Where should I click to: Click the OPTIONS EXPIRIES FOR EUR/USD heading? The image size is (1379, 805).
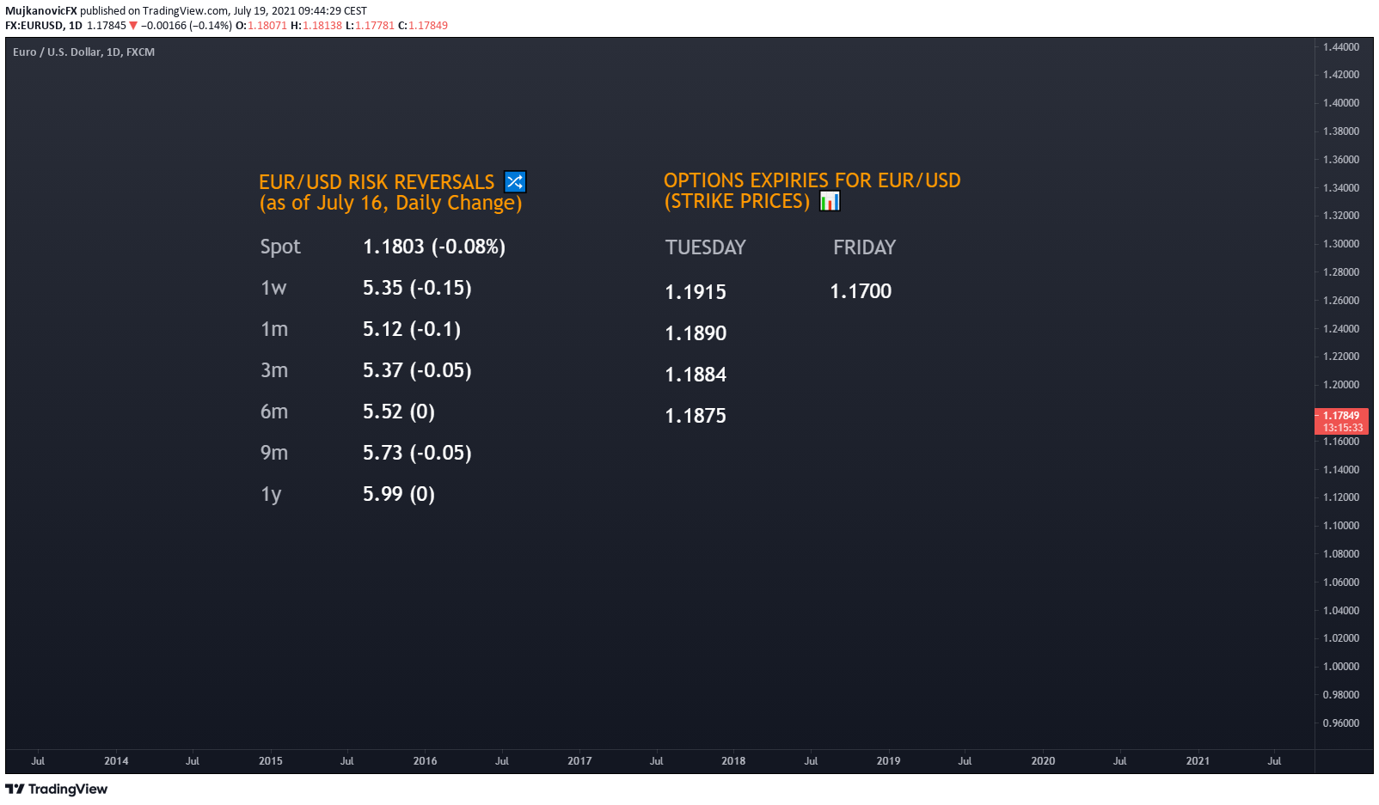coord(812,180)
